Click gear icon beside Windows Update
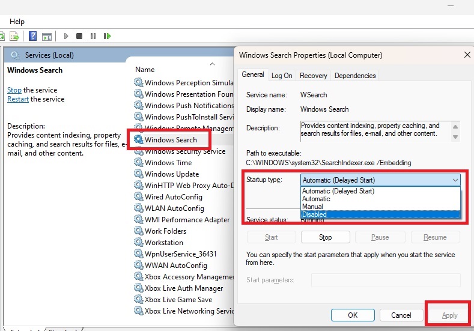Viewport: 474px width, 331px height. [x=138, y=174]
